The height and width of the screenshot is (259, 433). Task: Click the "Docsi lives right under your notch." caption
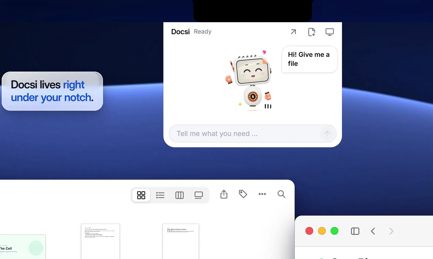pyautogui.click(x=52, y=91)
